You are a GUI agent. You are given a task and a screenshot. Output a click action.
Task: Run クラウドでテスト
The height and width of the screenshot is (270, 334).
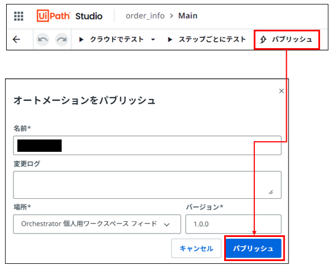(112, 39)
